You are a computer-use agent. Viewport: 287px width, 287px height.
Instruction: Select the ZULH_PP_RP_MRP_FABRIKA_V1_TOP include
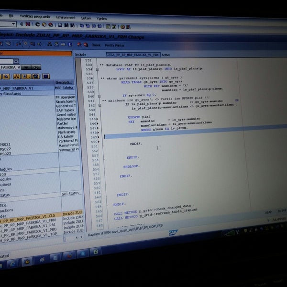pos(29,237)
